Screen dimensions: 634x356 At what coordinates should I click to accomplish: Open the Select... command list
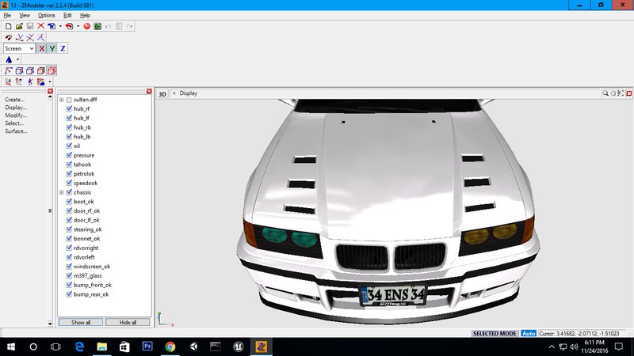14,123
